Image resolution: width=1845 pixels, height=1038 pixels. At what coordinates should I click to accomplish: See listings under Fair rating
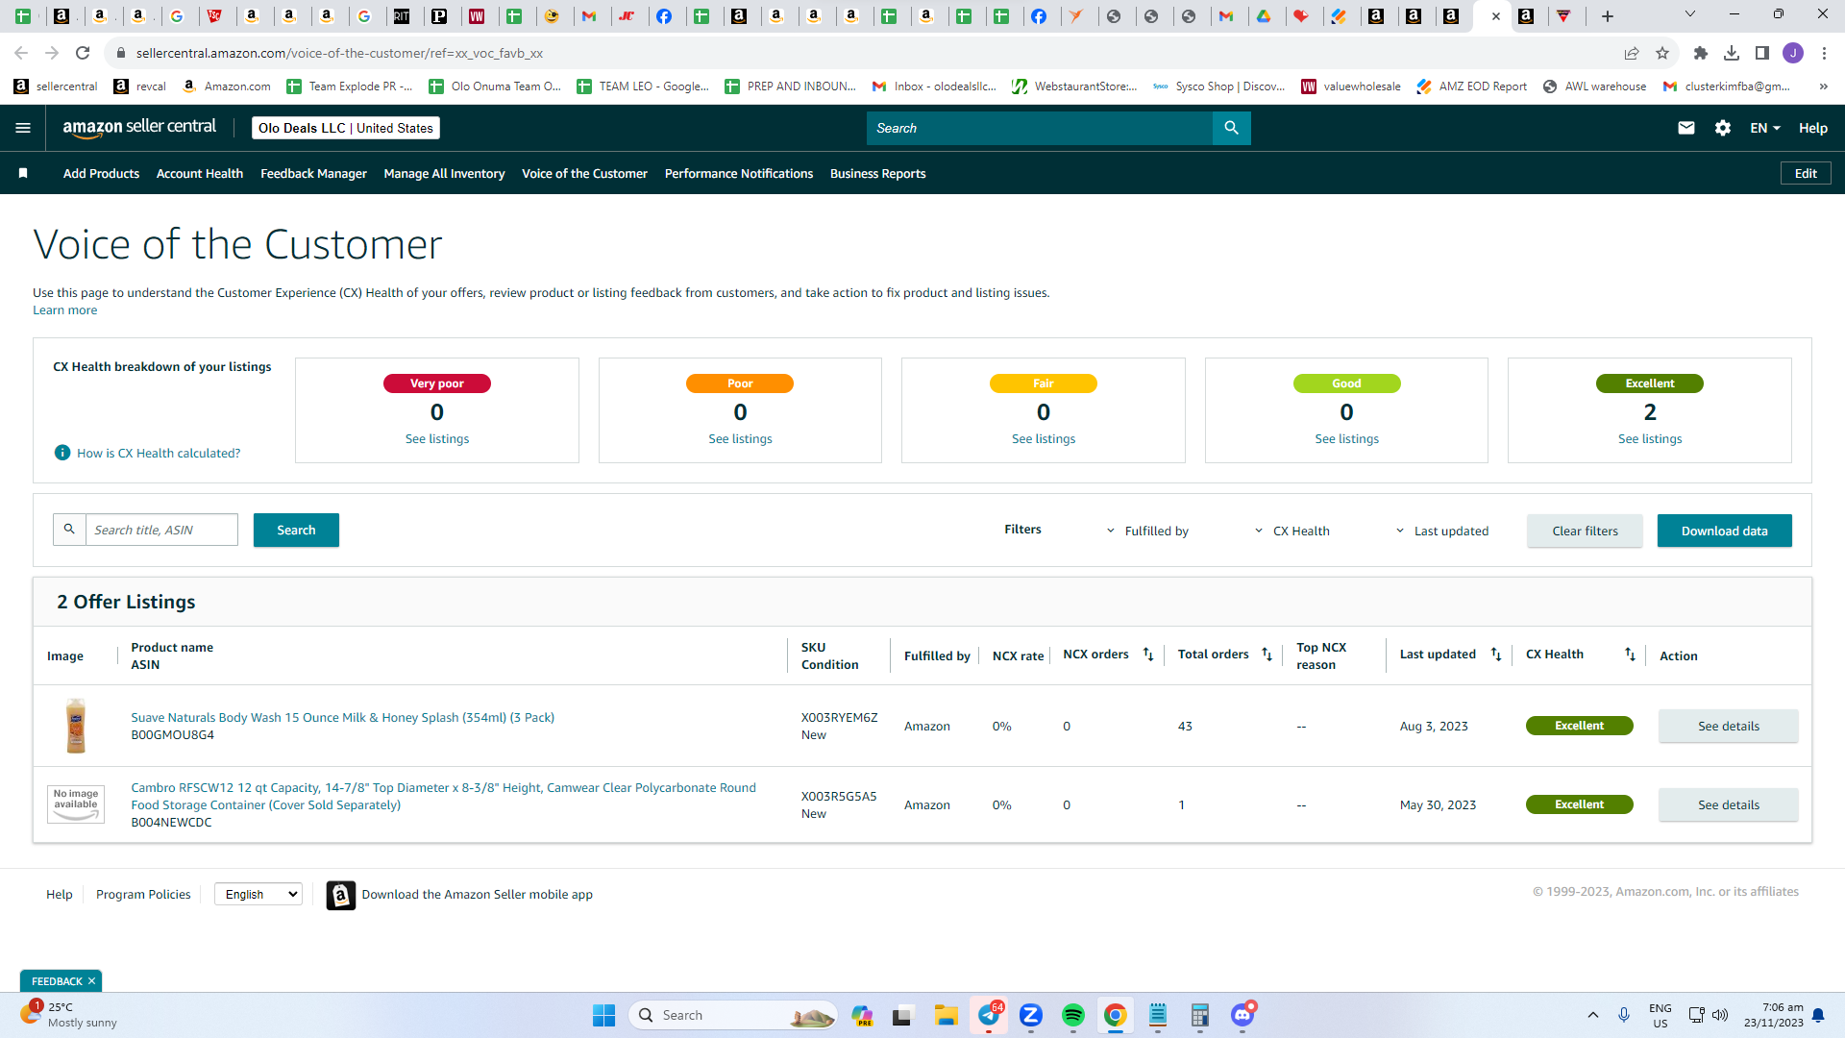pyautogui.click(x=1044, y=438)
